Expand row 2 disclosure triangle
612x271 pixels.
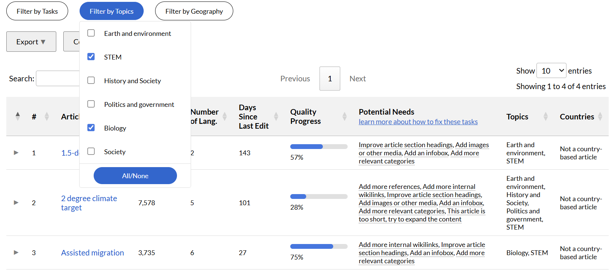coord(16,203)
